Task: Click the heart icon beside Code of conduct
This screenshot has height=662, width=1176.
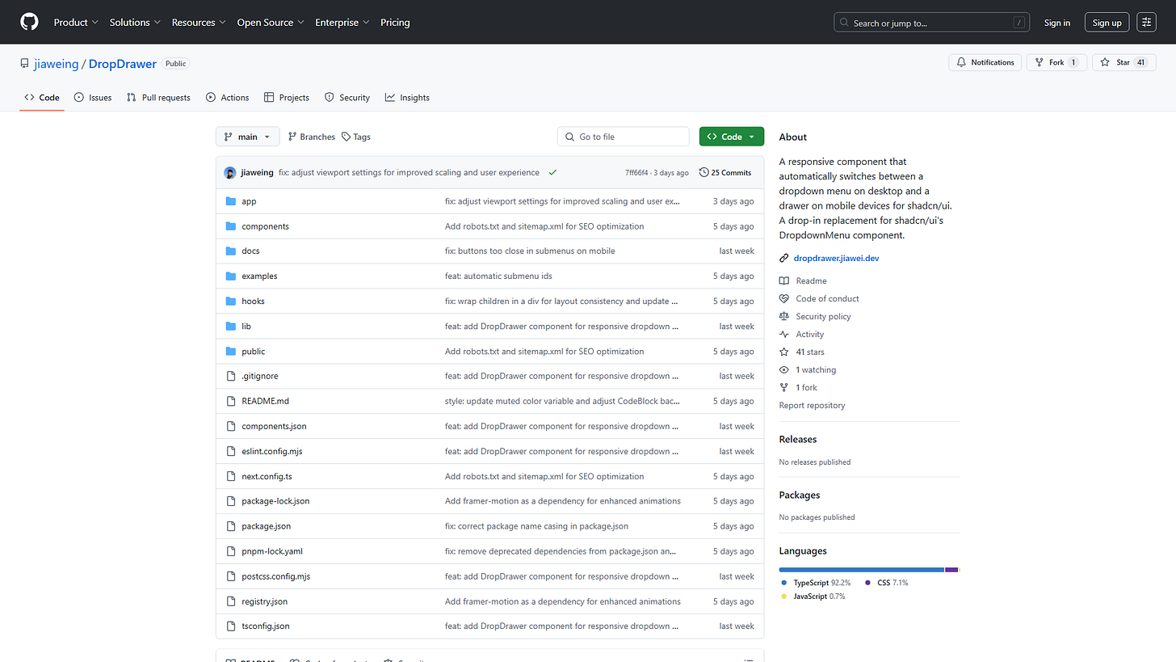Action: [783, 298]
